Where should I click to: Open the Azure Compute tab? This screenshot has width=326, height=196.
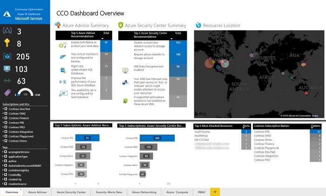[x=177, y=192]
